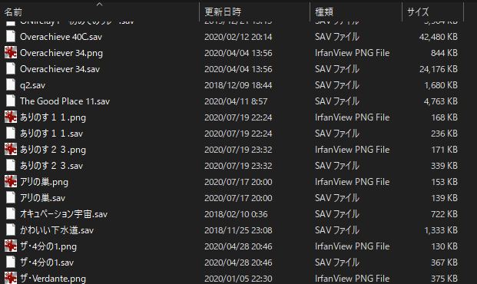Click date 2018/02/10 0:36
Screen dimensions: 477x284
click(236, 214)
